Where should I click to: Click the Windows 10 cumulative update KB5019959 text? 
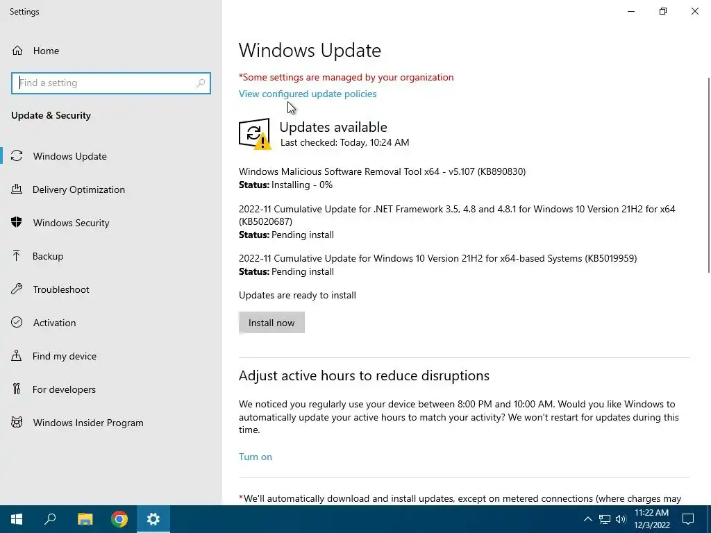pyautogui.click(x=437, y=258)
